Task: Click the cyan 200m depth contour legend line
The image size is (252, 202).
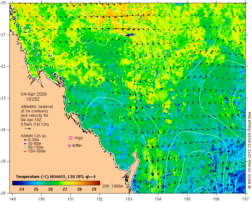Action: 108,189
